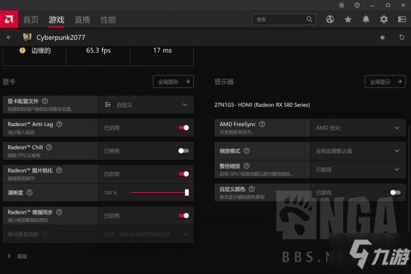Toggle the sidebar panel icon

point(402,19)
